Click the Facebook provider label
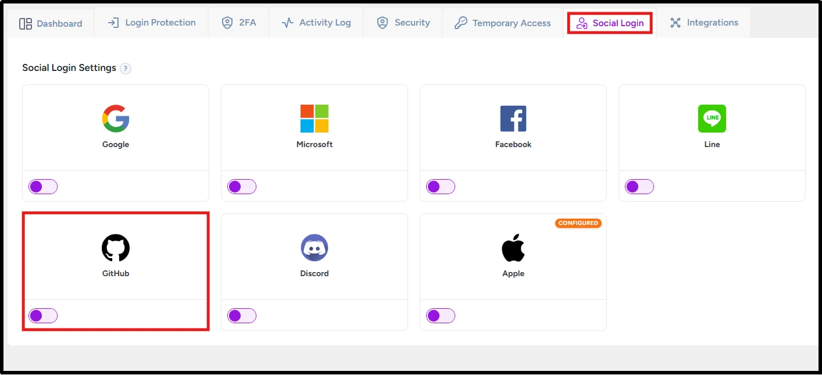The image size is (822, 375). [x=513, y=144]
